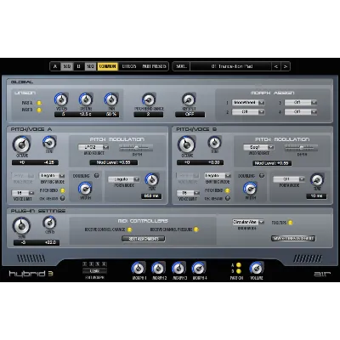
Task: Open Morph Assign 3 dropdown
Action: [x=301, y=103]
